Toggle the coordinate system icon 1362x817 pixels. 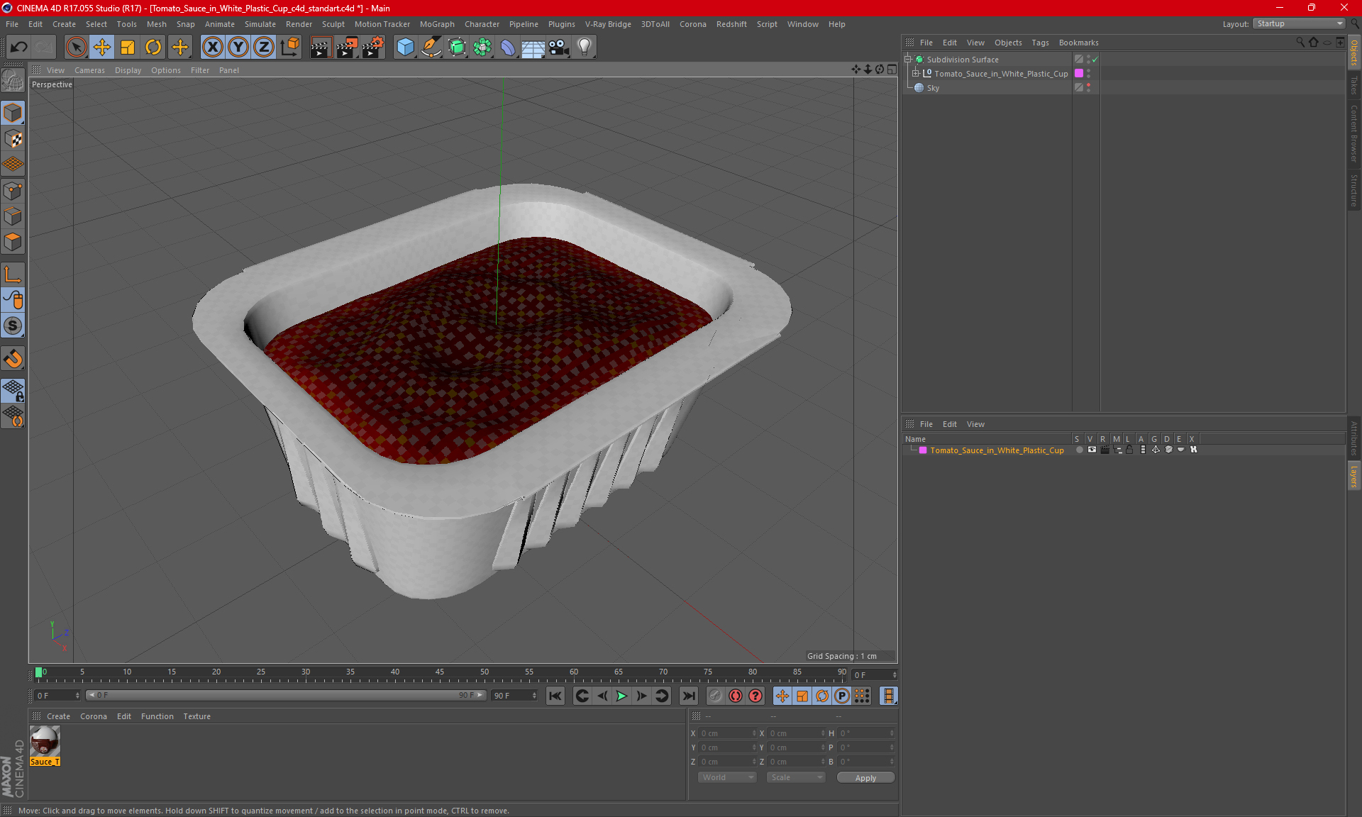pyautogui.click(x=289, y=47)
